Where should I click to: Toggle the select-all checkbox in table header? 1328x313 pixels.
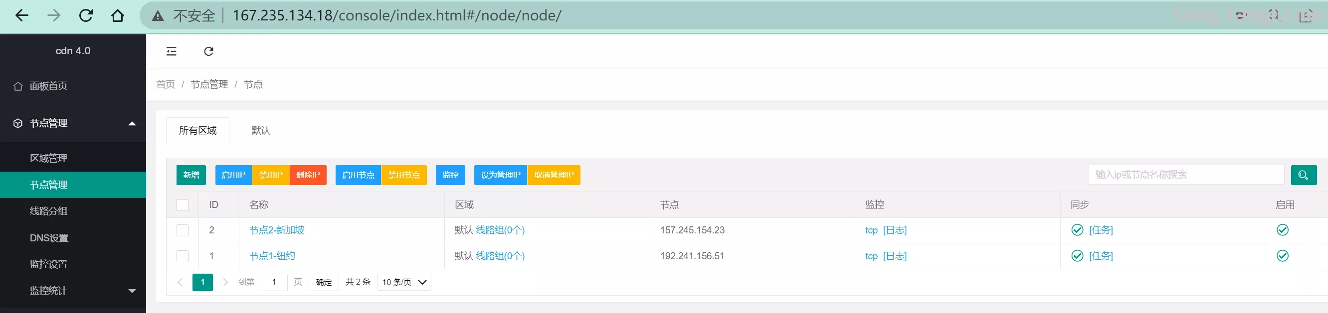point(183,205)
